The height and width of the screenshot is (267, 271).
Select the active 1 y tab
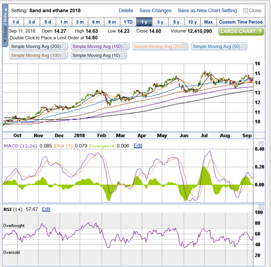click(x=144, y=22)
